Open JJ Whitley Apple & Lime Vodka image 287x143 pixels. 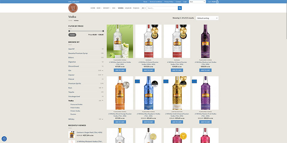tap(120, 41)
